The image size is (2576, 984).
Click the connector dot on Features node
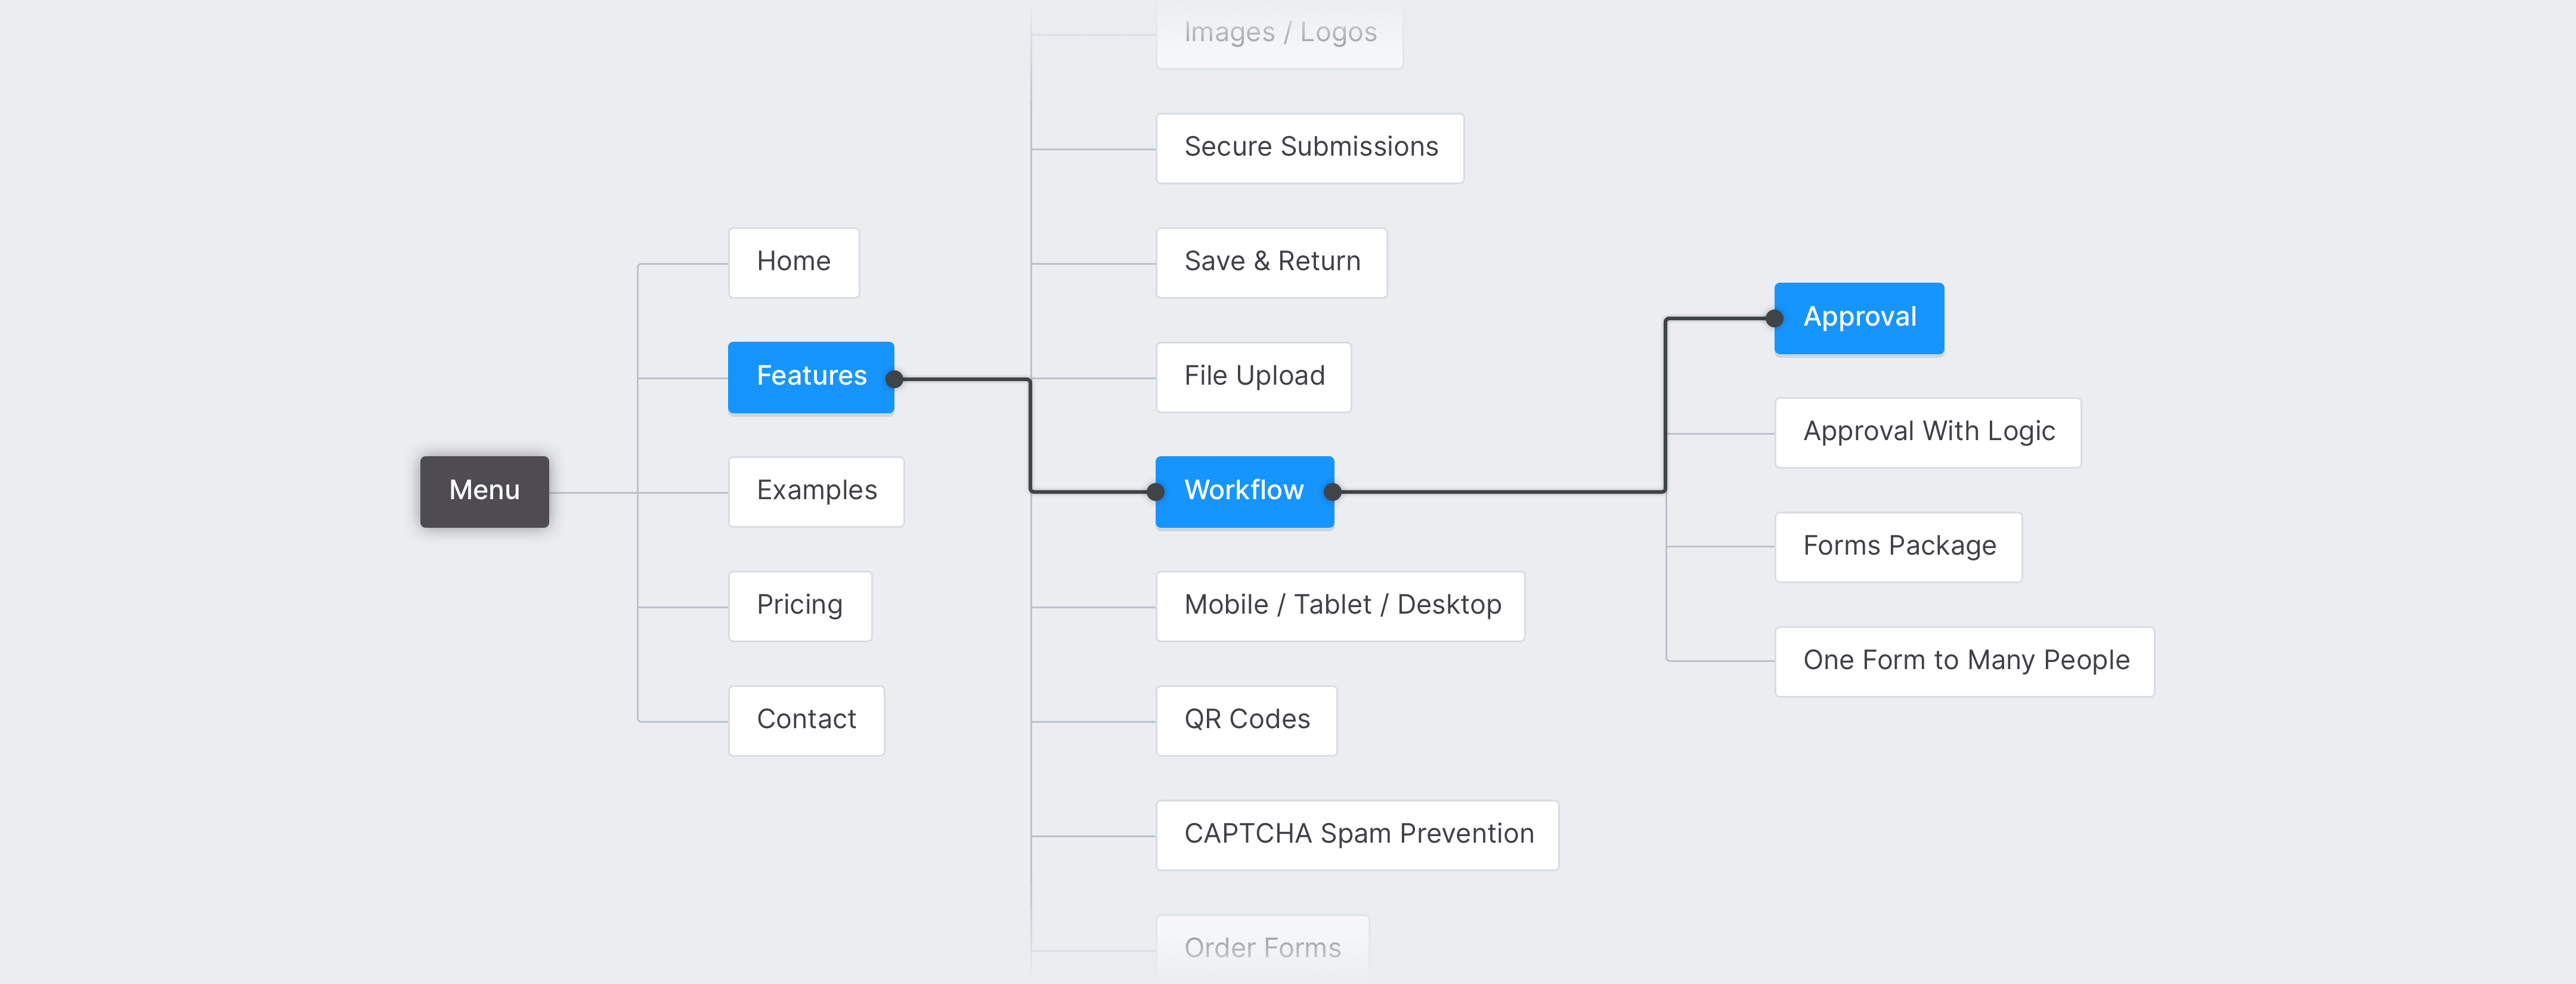(895, 379)
